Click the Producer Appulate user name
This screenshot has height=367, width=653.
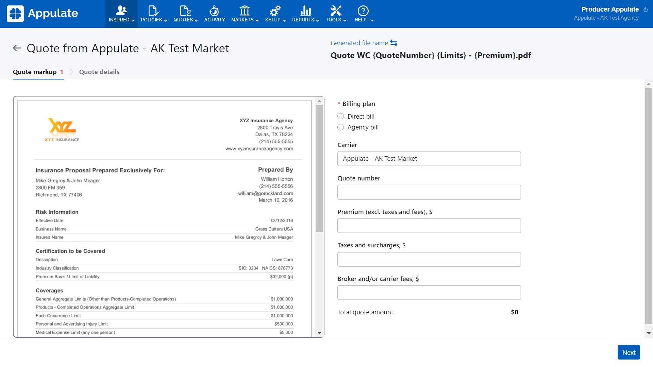[610, 9]
